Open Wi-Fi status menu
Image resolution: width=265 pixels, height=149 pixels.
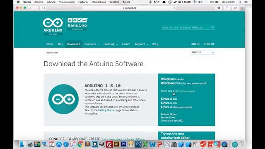195,2
